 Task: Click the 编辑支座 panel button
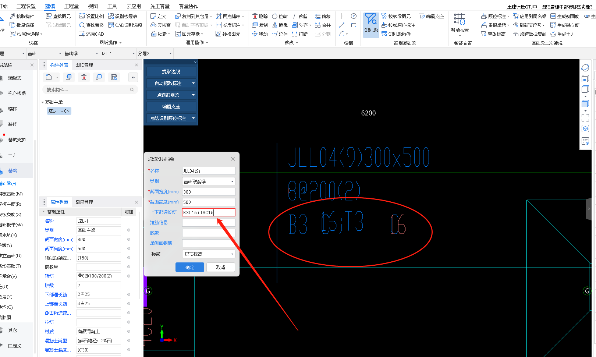171,106
